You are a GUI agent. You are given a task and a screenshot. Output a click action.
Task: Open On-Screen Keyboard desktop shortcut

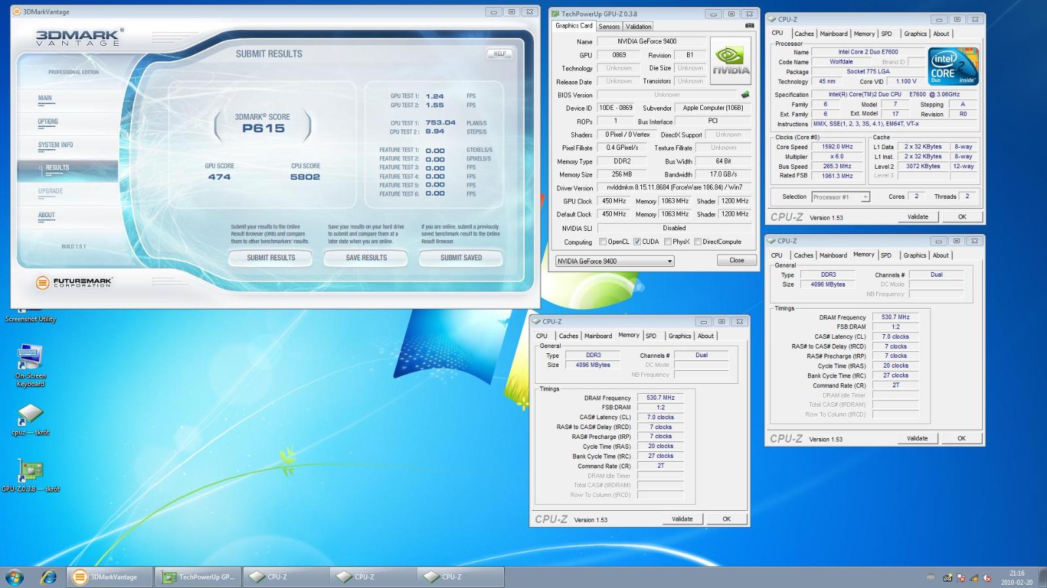(30, 366)
